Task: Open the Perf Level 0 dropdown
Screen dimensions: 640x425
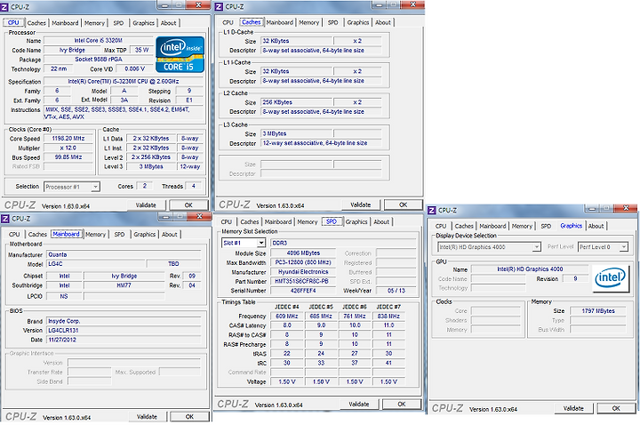Action: [603, 247]
